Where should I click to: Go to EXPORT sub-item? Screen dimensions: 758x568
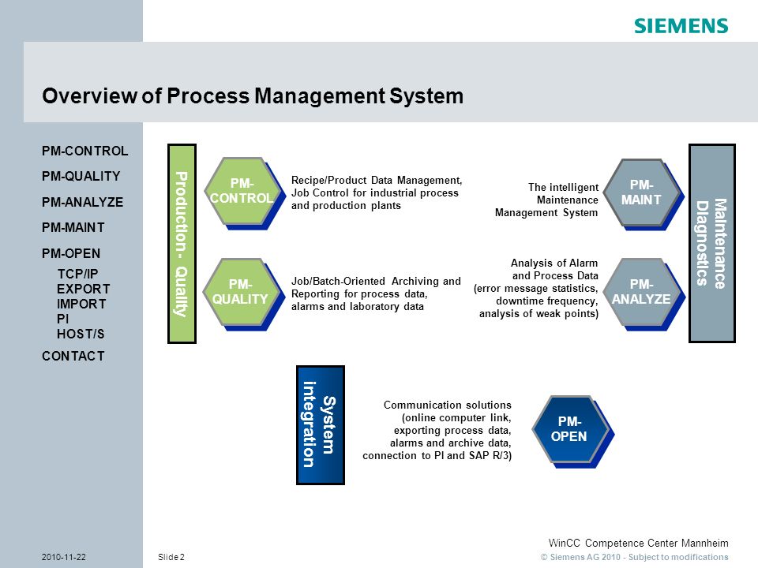pyautogui.click(x=83, y=289)
